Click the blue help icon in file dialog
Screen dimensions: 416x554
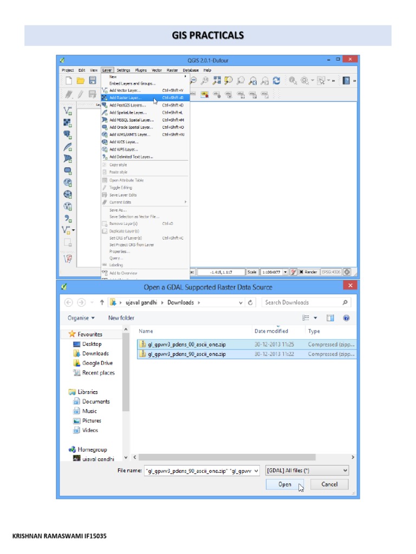point(346,318)
